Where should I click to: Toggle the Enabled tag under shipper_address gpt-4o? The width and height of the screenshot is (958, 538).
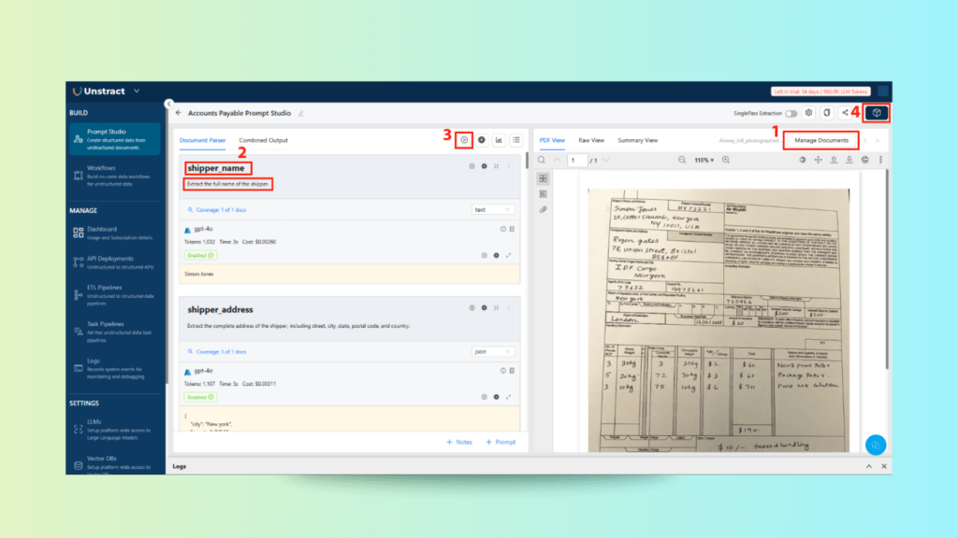(200, 396)
